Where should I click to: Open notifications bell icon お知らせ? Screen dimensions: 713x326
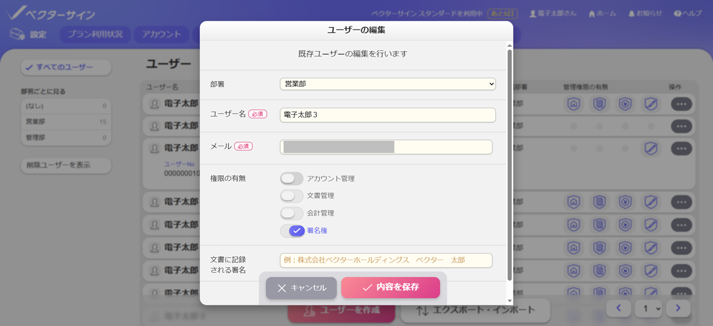tap(631, 13)
